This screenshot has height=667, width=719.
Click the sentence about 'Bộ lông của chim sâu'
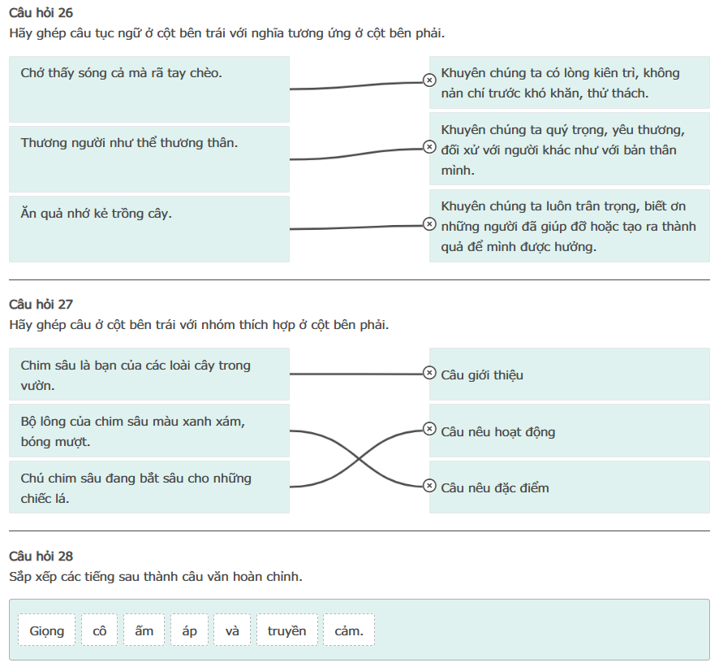[149, 431]
